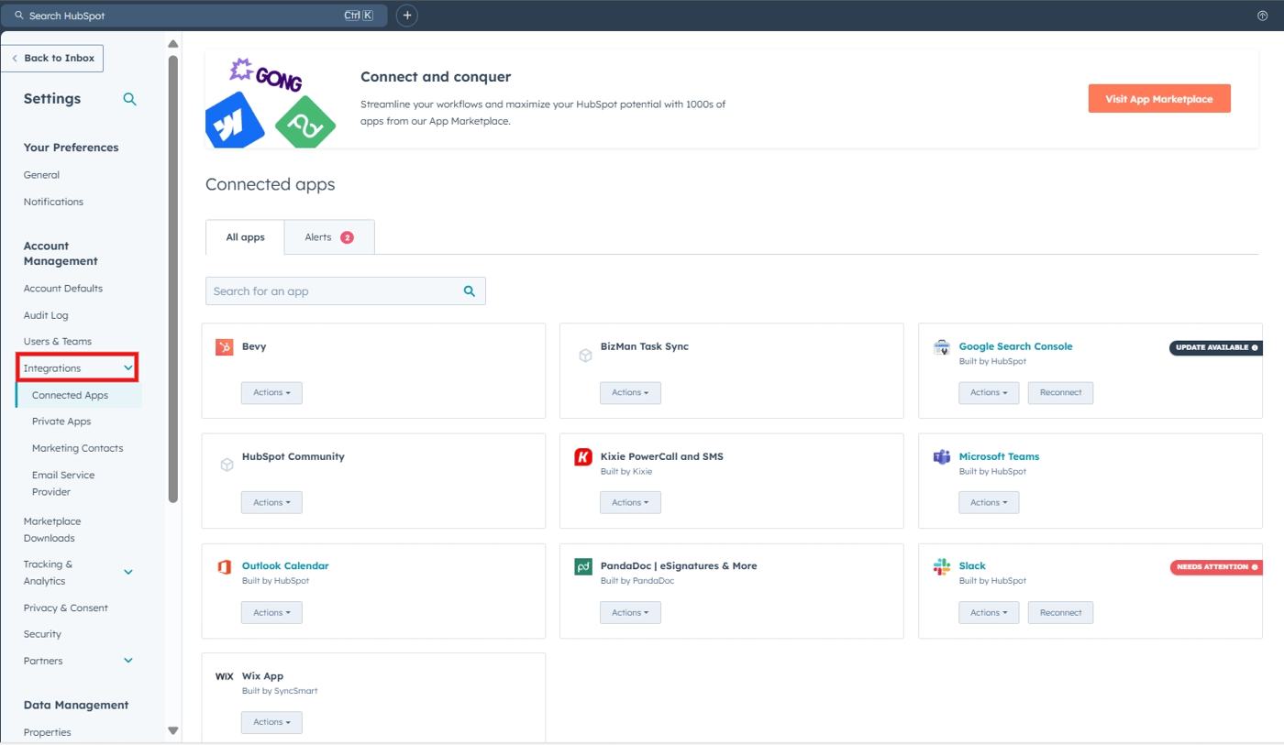Open the Audit Log page

46,315
